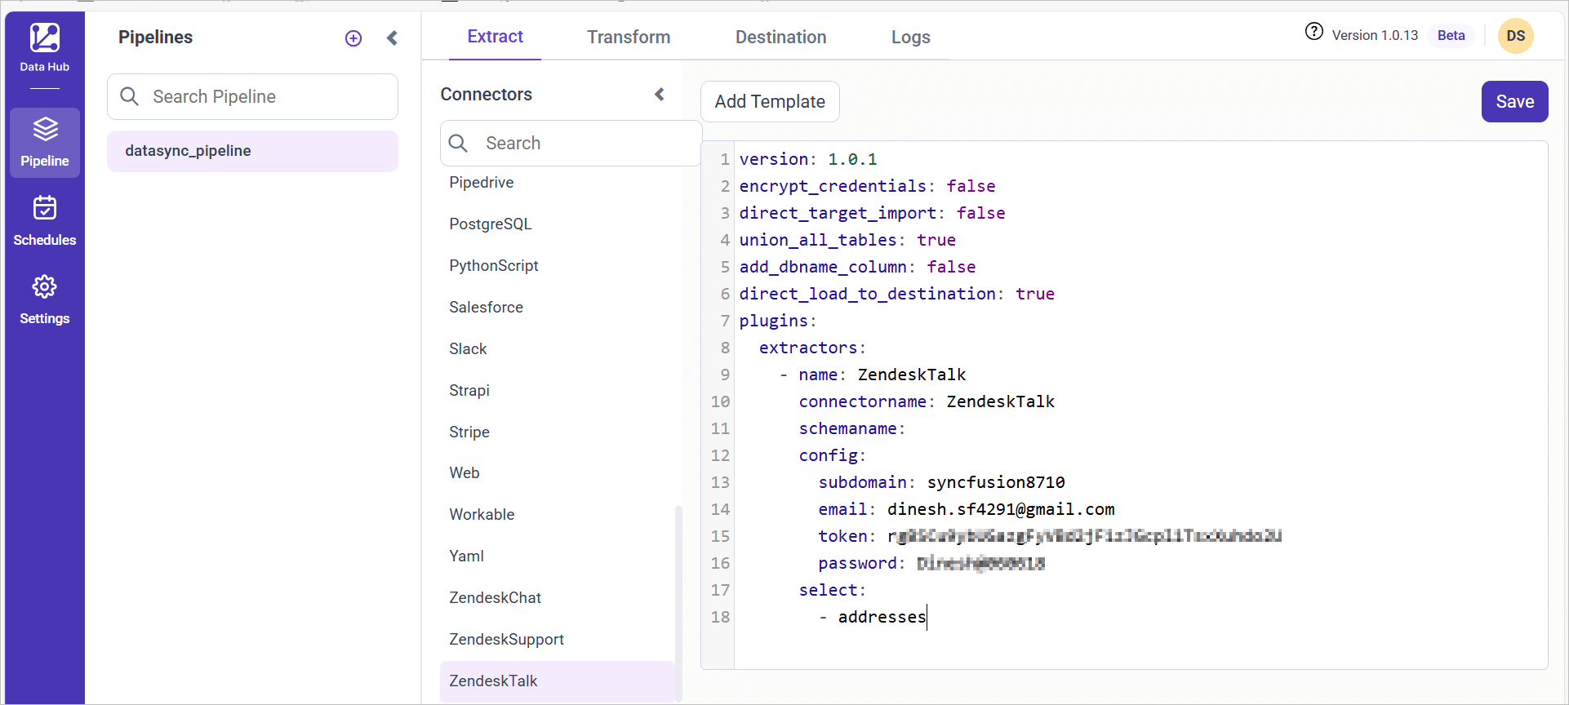Screen dimensions: 1569x705
Task: Select the Strapi connector
Action: click(469, 391)
